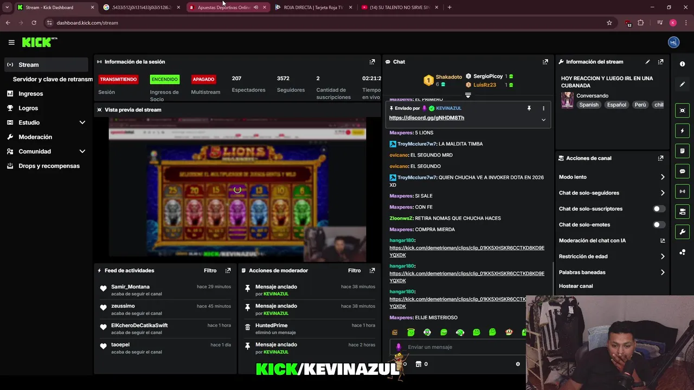Toggle Chat de solo-suscriptores switch
This screenshot has width=694, height=390.
659,209
